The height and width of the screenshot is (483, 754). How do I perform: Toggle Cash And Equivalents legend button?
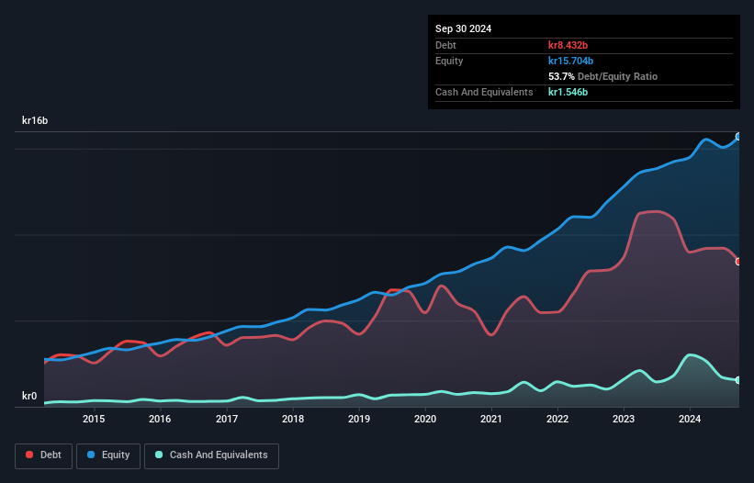tap(211, 455)
